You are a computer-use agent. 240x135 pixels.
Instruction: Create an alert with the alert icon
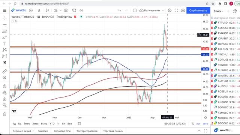pos(74,10)
